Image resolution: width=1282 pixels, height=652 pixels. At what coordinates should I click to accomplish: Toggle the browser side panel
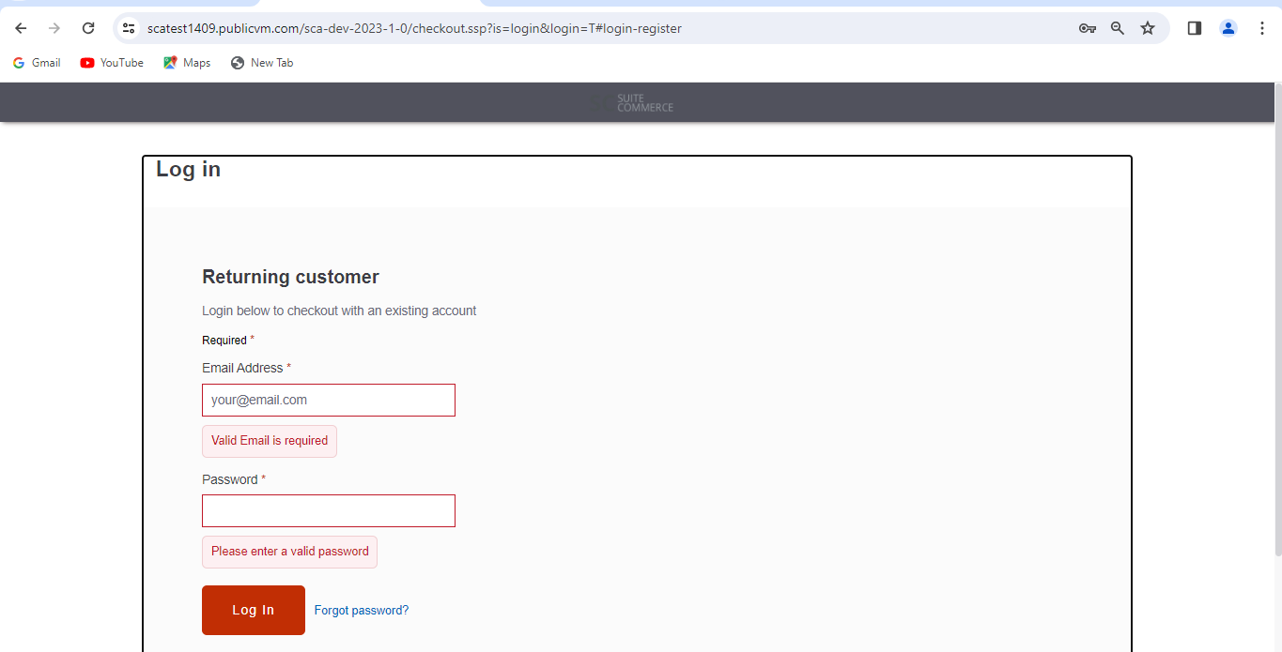[x=1194, y=28]
